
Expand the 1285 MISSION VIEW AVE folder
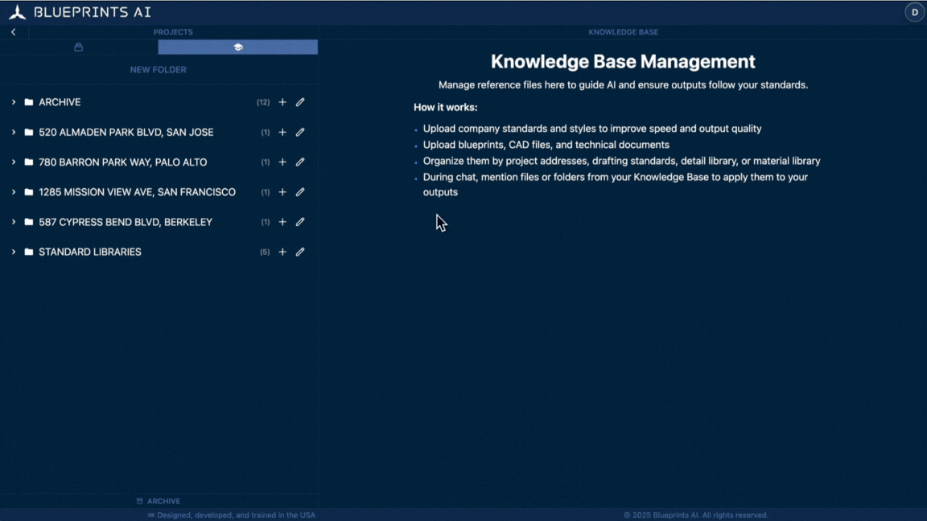coord(14,192)
